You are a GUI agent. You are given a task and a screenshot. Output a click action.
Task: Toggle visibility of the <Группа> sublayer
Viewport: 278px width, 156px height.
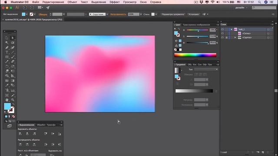point(222,37)
